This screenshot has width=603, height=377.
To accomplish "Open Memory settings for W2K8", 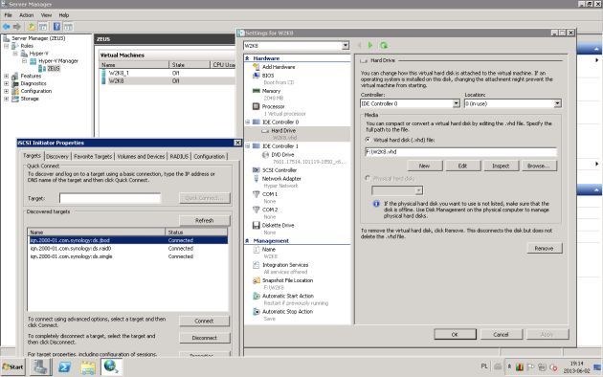I will coord(271,91).
